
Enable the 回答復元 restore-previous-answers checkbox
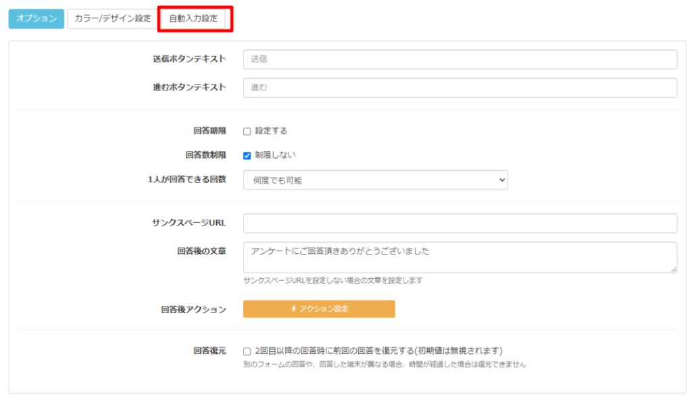coord(247,352)
